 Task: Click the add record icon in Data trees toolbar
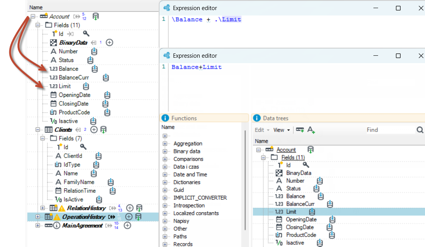tap(300, 130)
